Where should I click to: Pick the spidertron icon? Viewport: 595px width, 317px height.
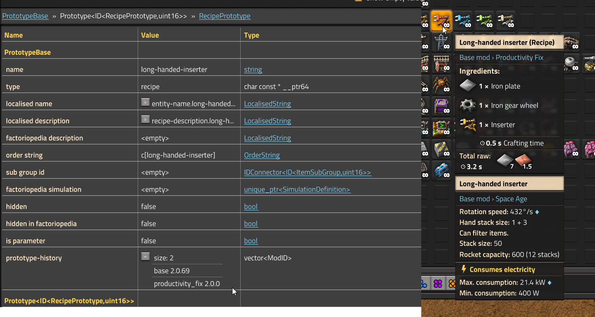click(x=441, y=84)
